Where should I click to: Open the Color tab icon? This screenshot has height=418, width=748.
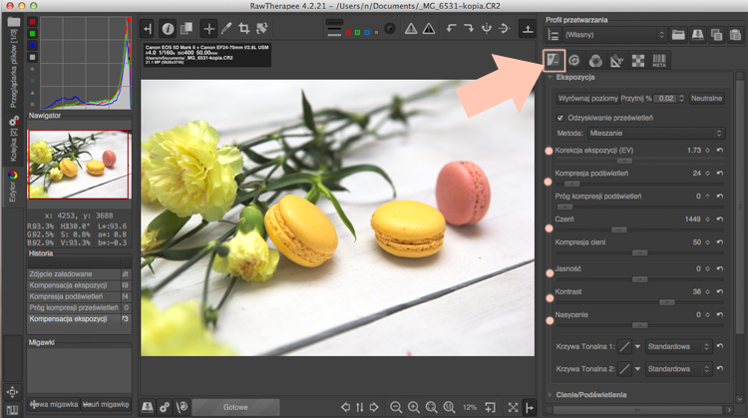595,61
